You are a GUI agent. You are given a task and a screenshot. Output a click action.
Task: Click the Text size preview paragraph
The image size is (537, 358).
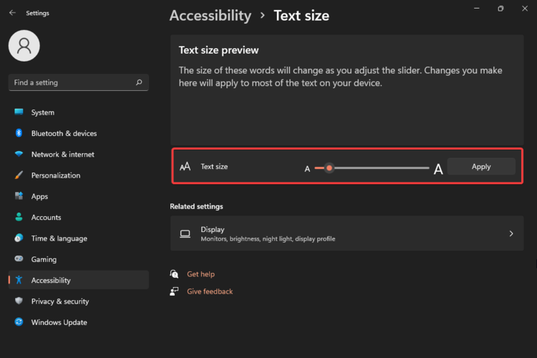340,77
